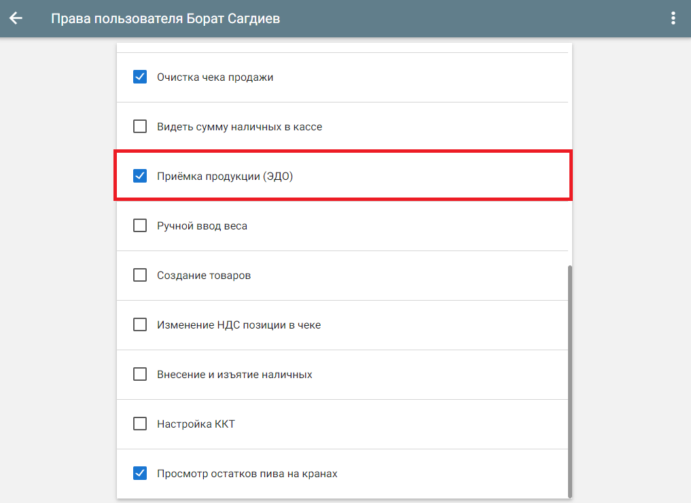Go back using the arrow icon
The height and width of the screenshot is (503, 691).
[x=16, y=18]
